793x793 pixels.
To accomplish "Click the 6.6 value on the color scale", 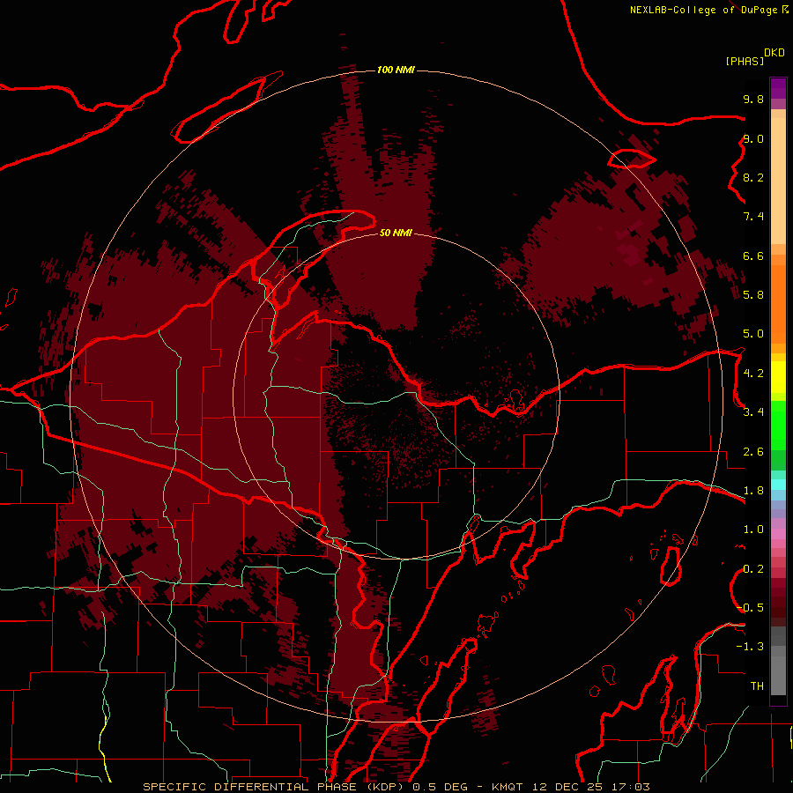I will coord(753,256).
